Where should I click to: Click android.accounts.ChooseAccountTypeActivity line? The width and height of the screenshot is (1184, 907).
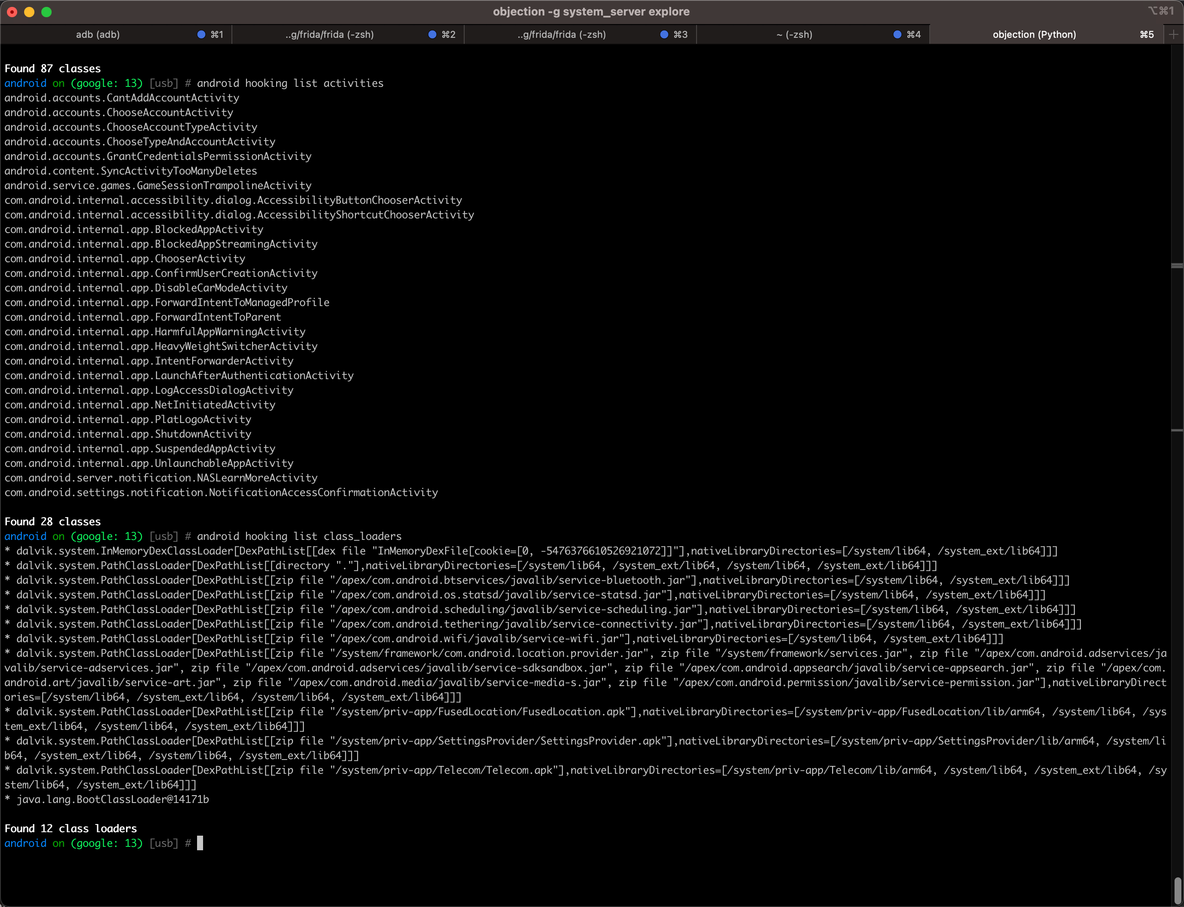coord(131,127)
